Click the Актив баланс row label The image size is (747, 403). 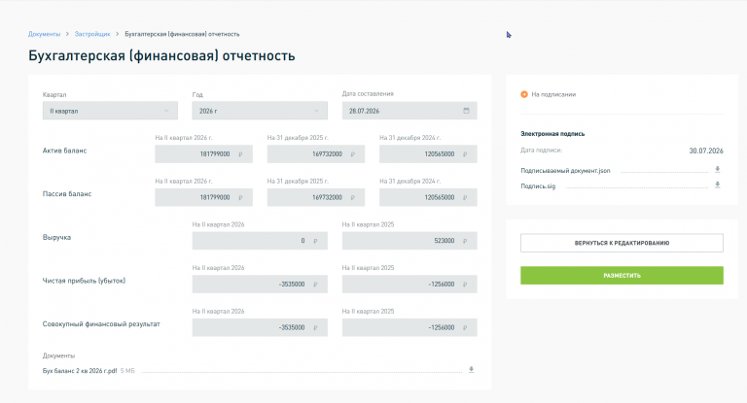point(64,151)
